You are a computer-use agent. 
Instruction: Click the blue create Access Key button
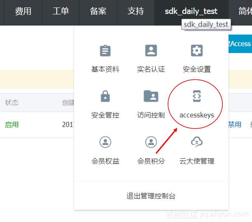240,44
